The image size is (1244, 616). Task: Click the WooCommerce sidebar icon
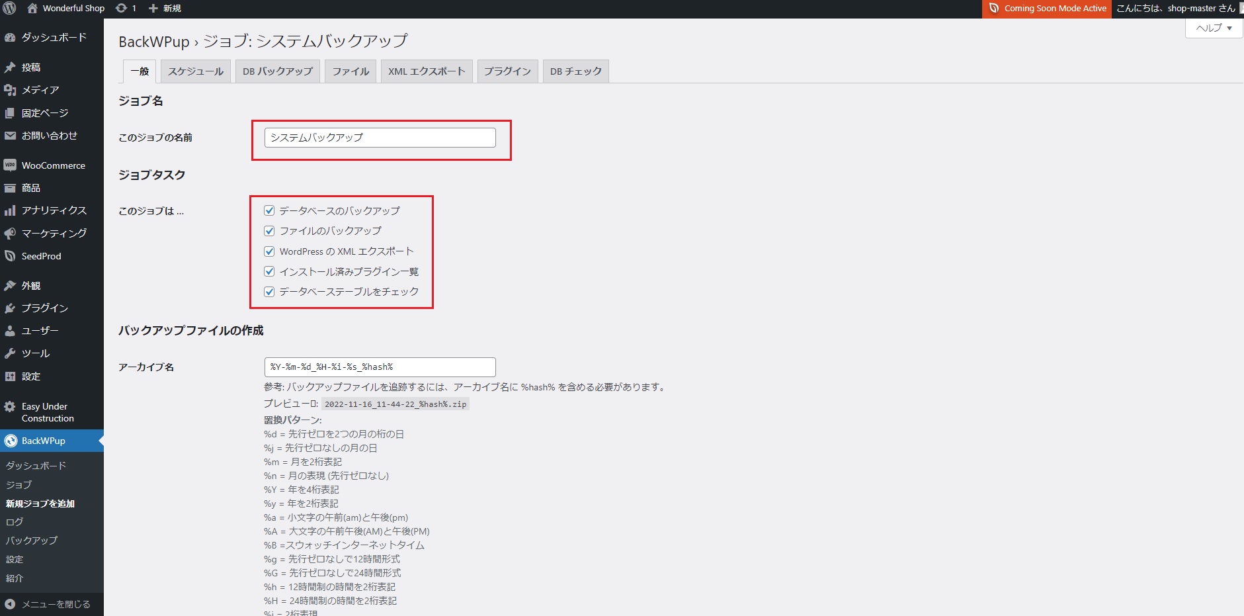[10, 165]
